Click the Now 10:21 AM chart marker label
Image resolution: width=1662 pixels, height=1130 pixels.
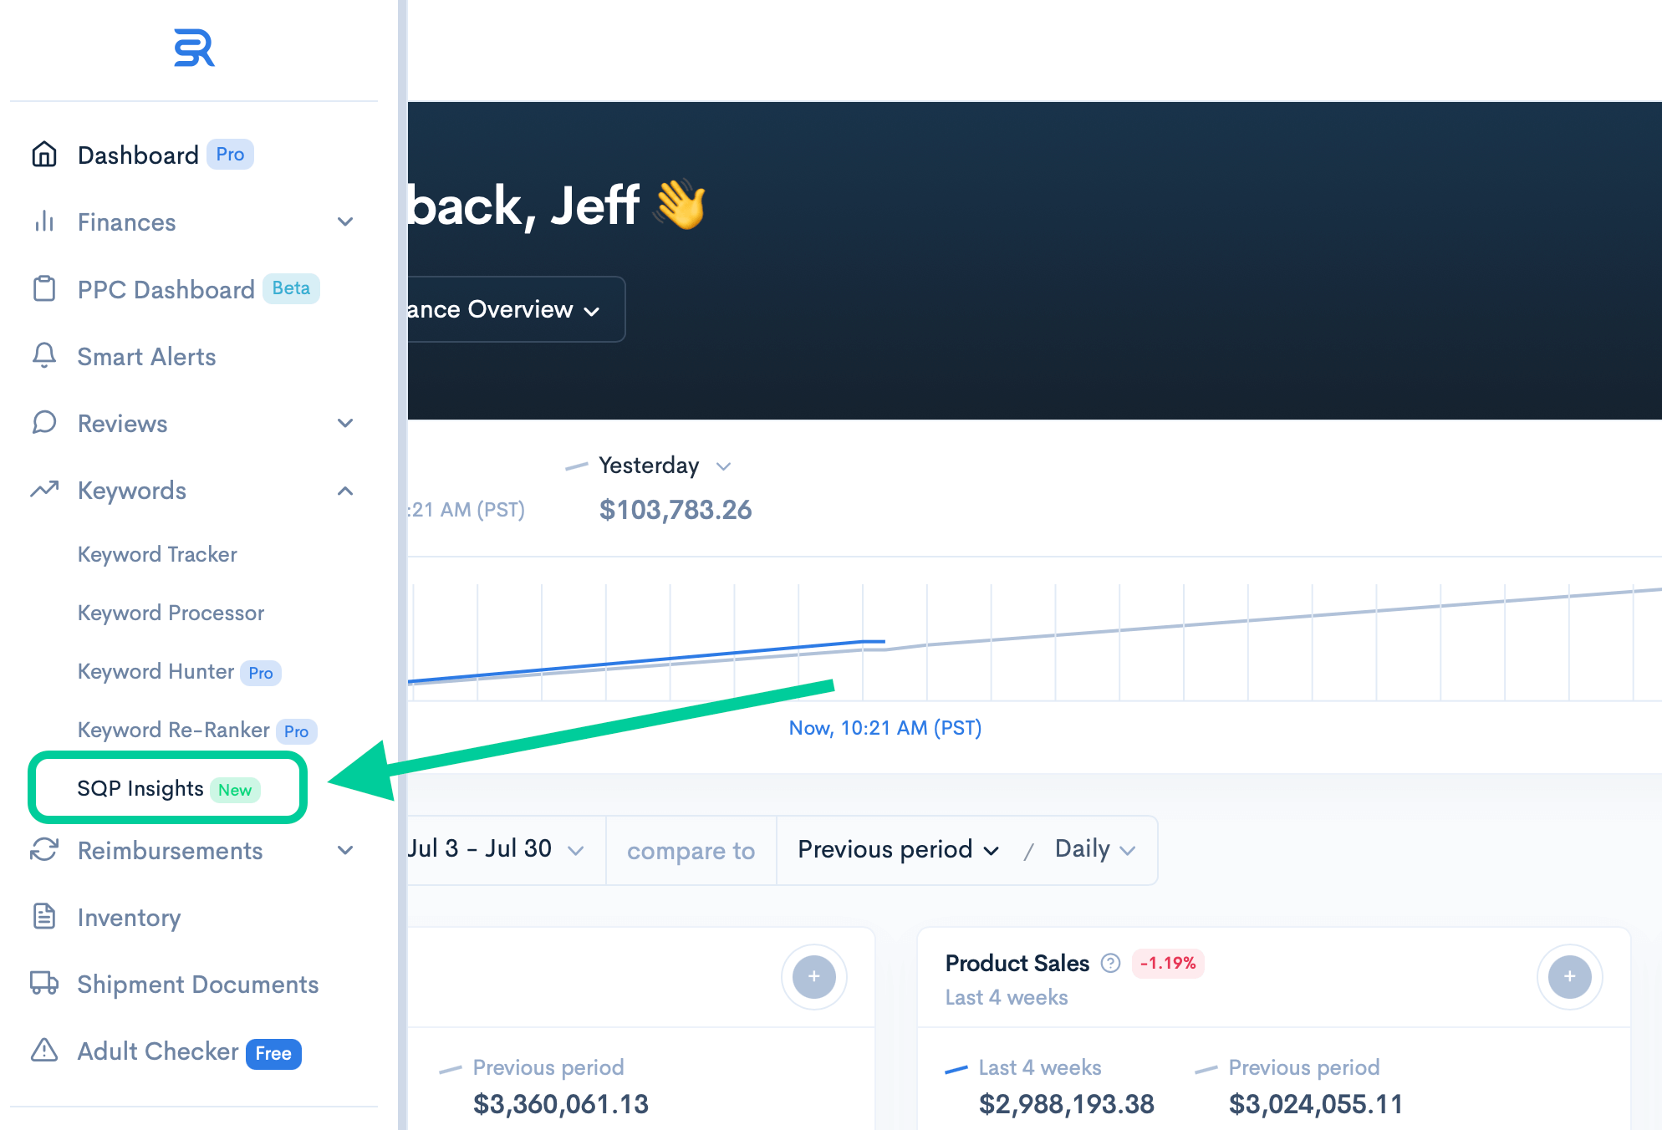[885, 728]
